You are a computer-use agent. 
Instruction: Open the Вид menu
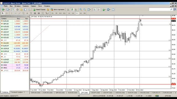click(x=11, y=6)
